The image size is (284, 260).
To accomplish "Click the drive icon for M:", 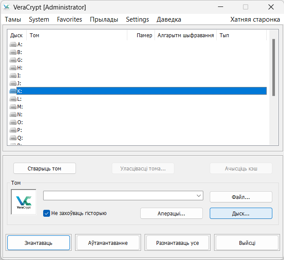I will pos(13,106).
